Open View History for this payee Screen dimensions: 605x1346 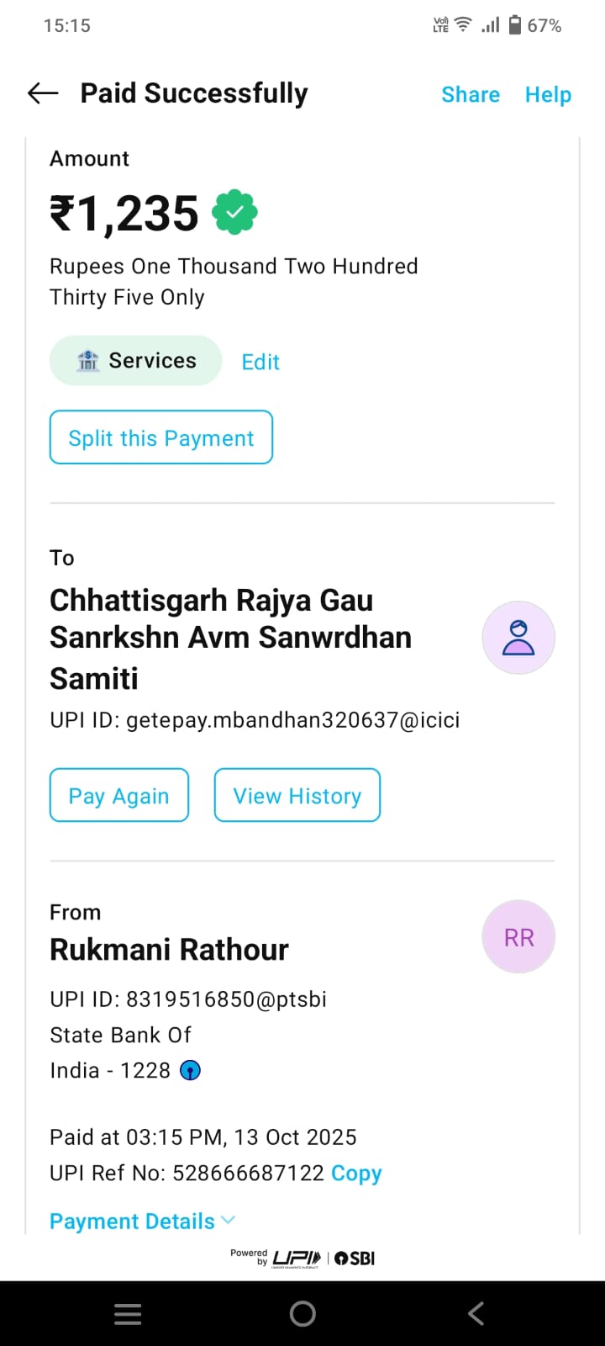297,796
